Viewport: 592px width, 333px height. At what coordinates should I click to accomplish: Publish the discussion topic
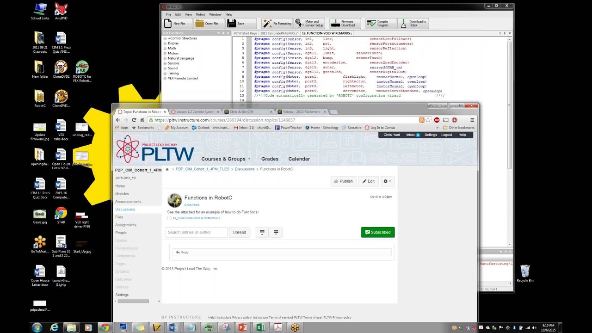click(x=344, y=181)
